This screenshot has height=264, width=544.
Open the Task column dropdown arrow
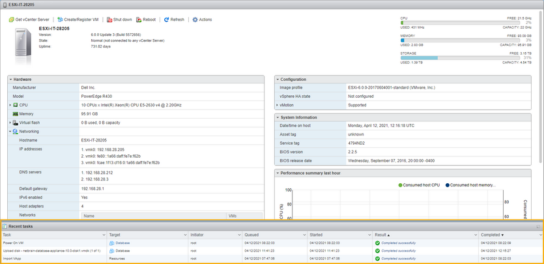point(104,235)
